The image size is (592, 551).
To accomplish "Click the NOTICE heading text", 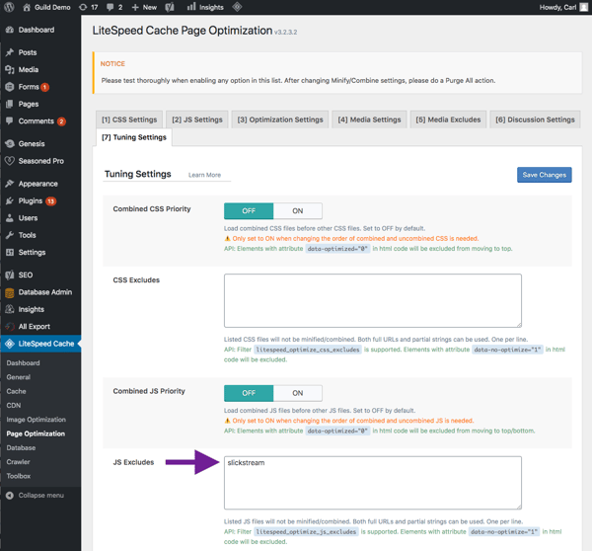I will (x=112, y=64).
